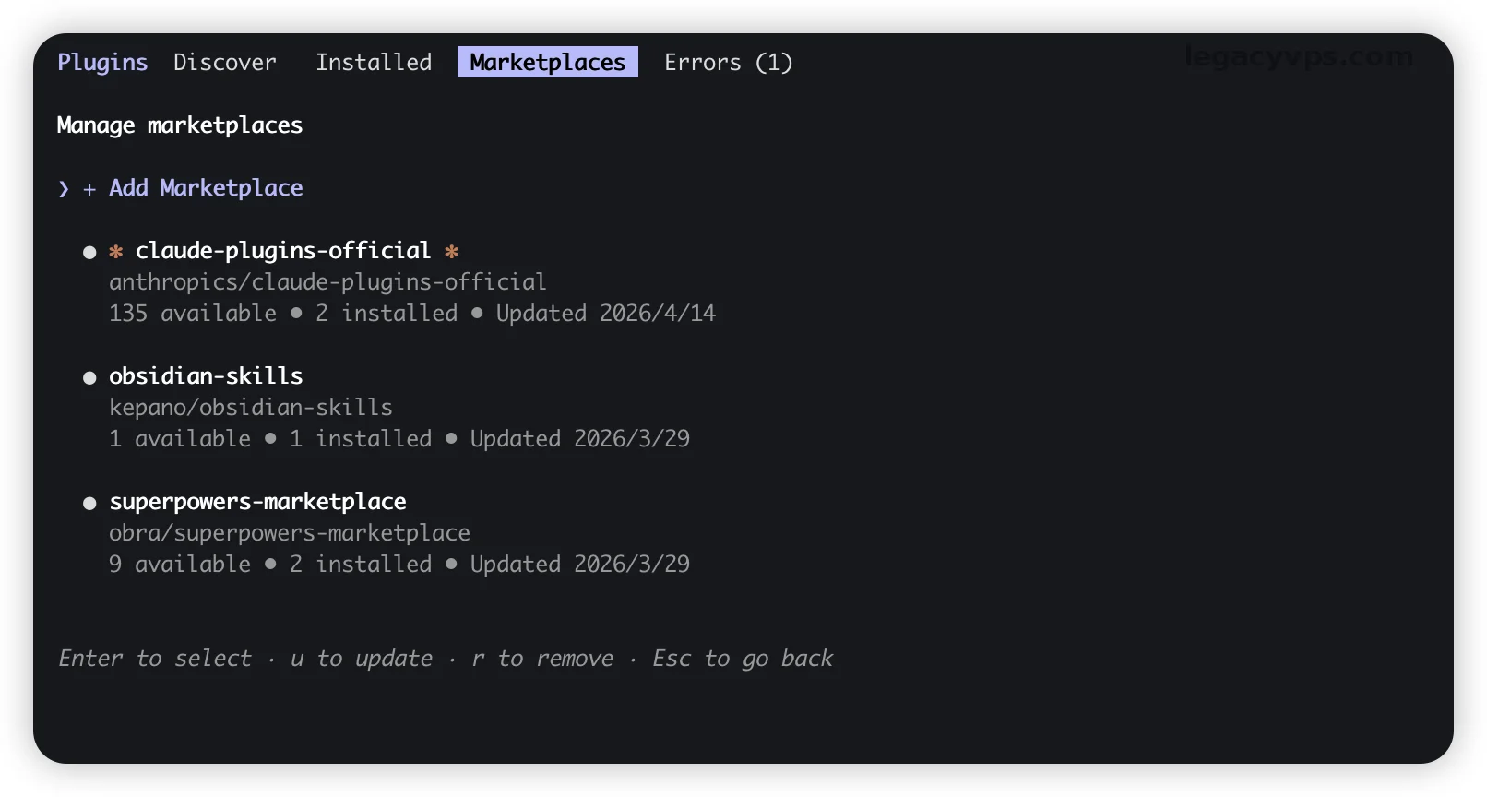The image size is (1487, 797).
Task: Choose Add Marketplace option
Action: pos(206,188)
